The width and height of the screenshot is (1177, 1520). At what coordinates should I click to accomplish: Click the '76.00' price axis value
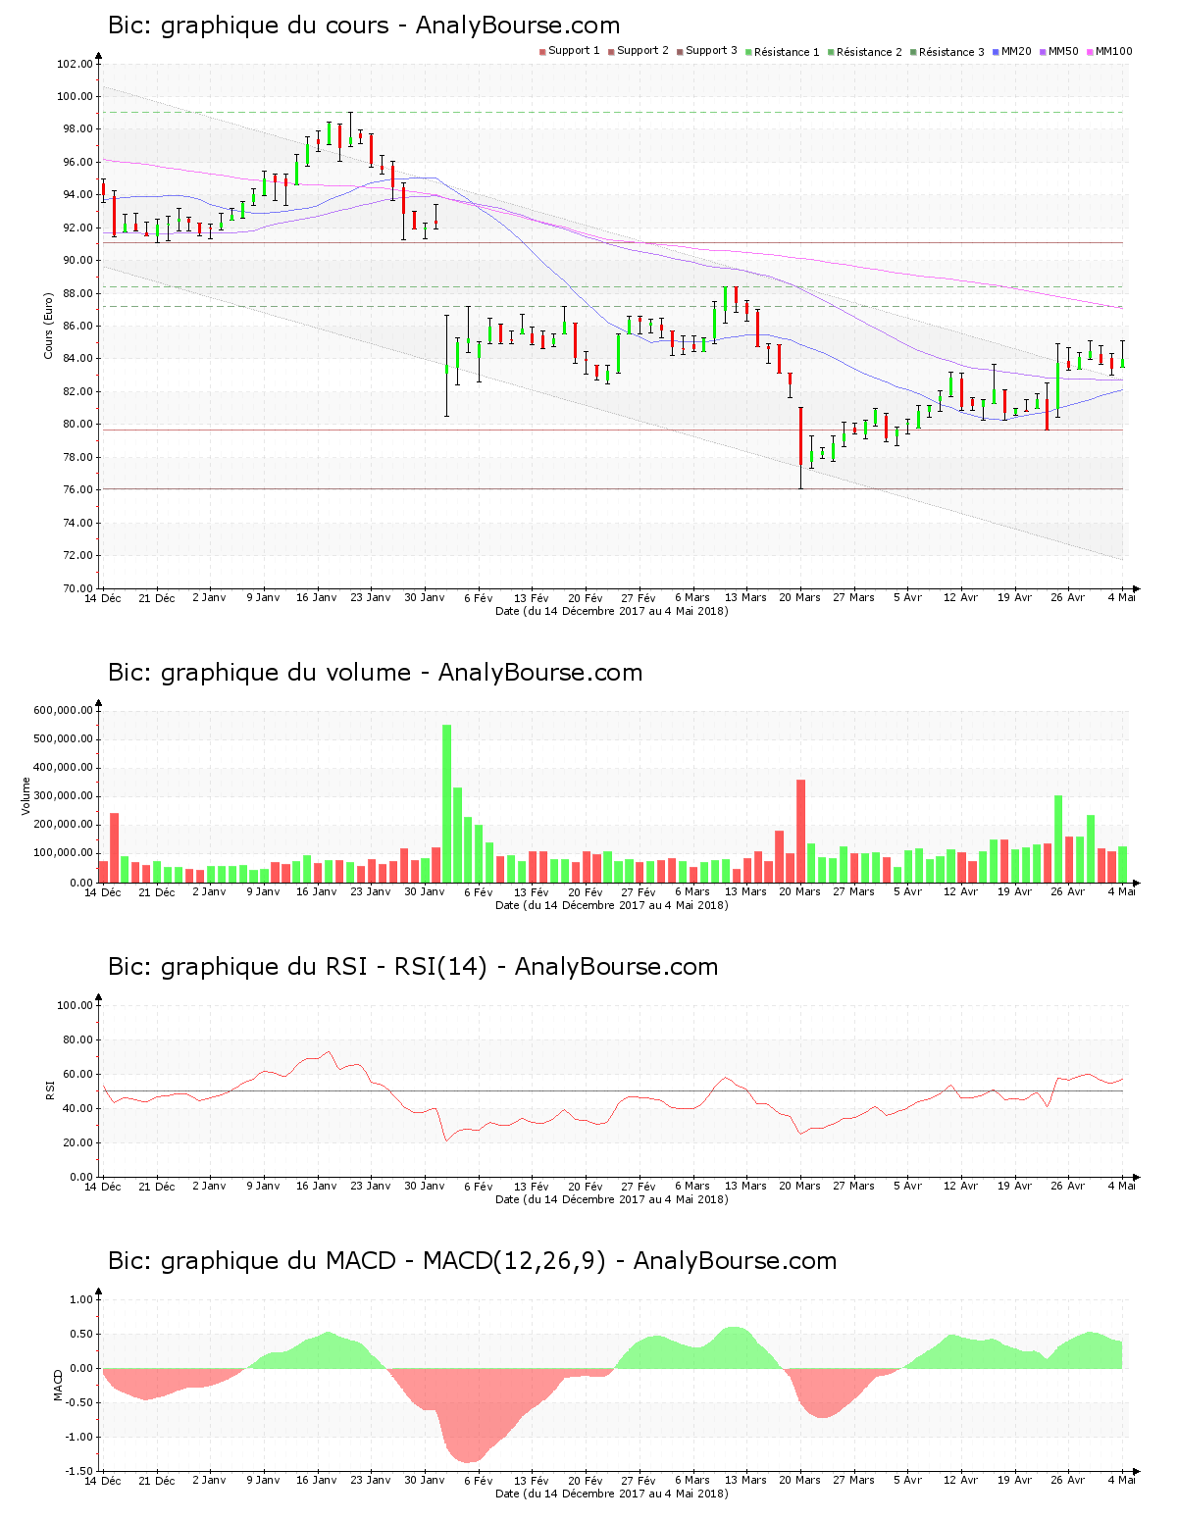point(77,490)
